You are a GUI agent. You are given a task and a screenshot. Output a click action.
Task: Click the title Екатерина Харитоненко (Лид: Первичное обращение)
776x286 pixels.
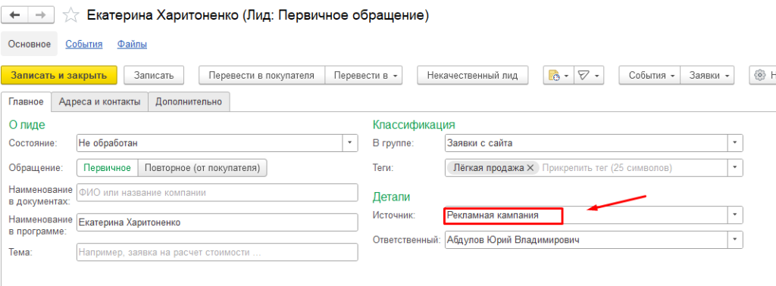click(x=258, y=16)
